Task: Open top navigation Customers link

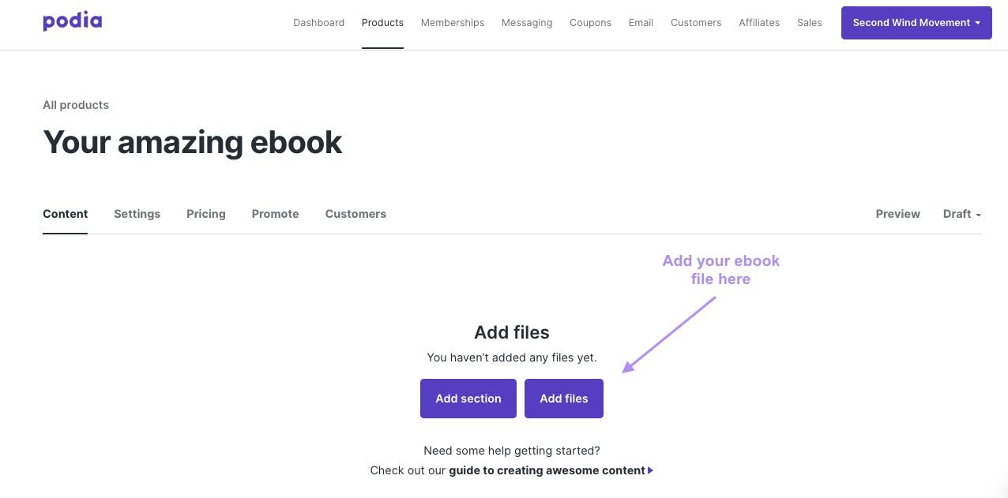Action: point(696,23)
